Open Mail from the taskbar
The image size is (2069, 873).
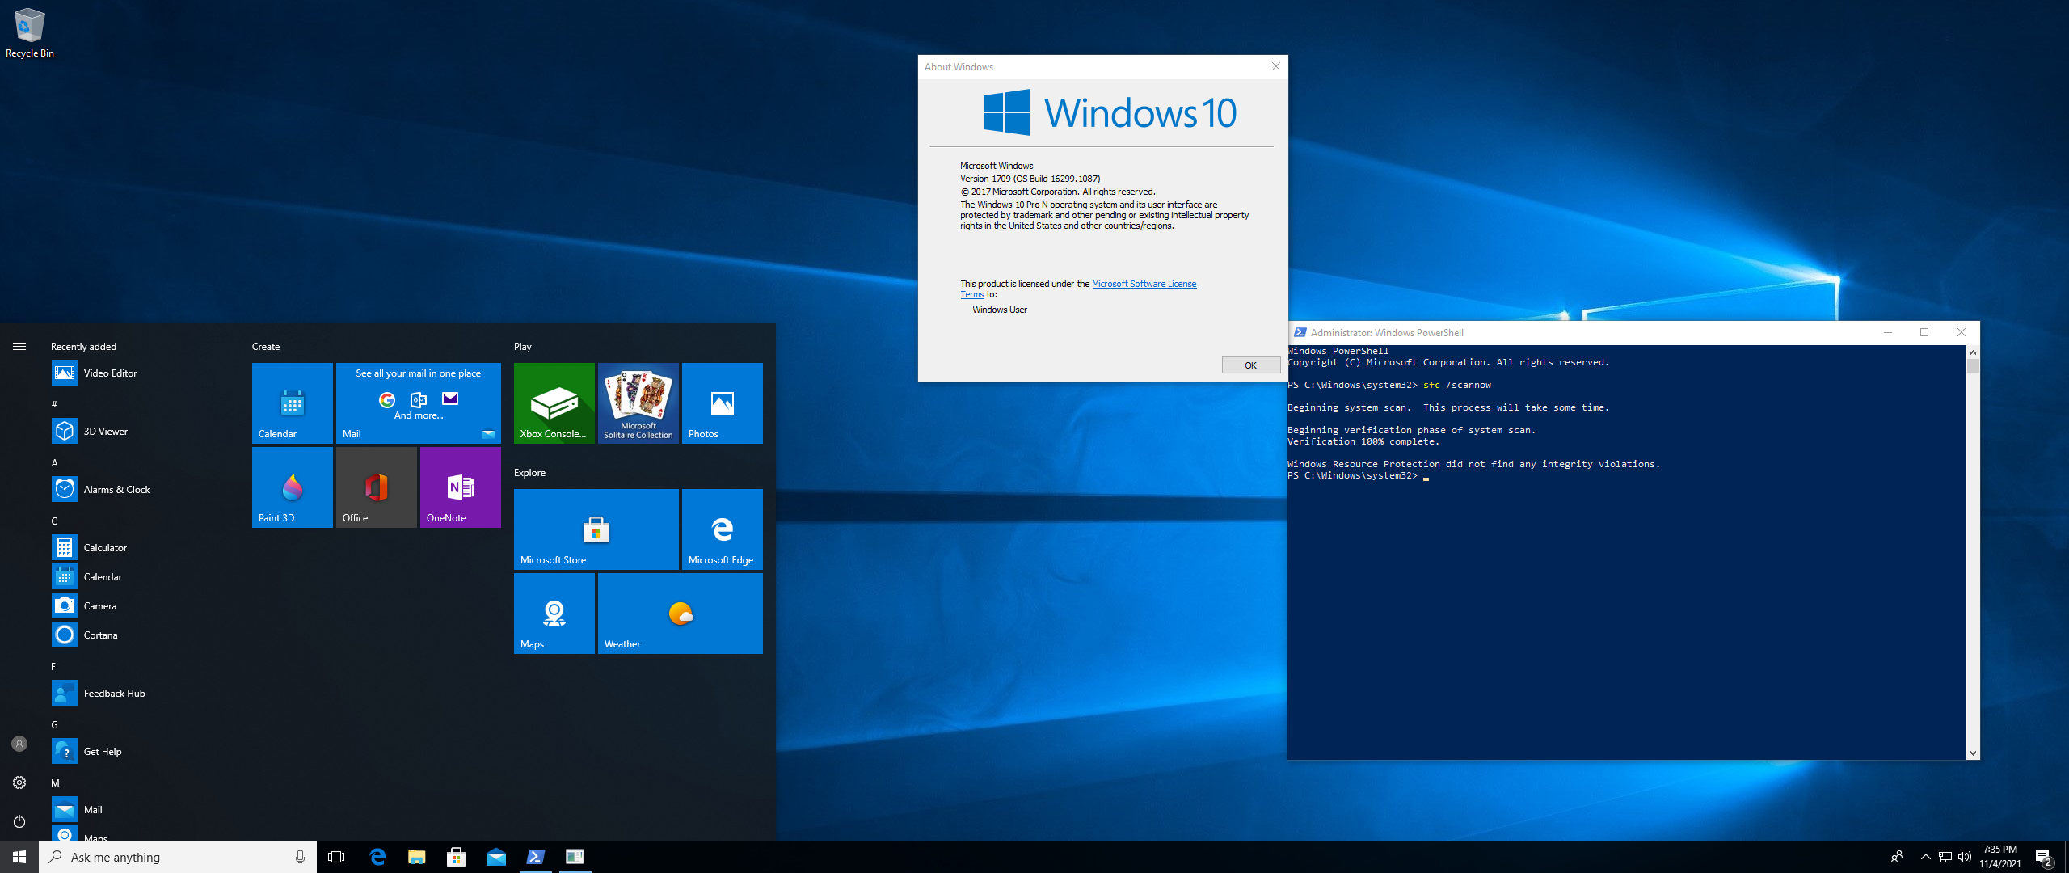pos(496,857)
